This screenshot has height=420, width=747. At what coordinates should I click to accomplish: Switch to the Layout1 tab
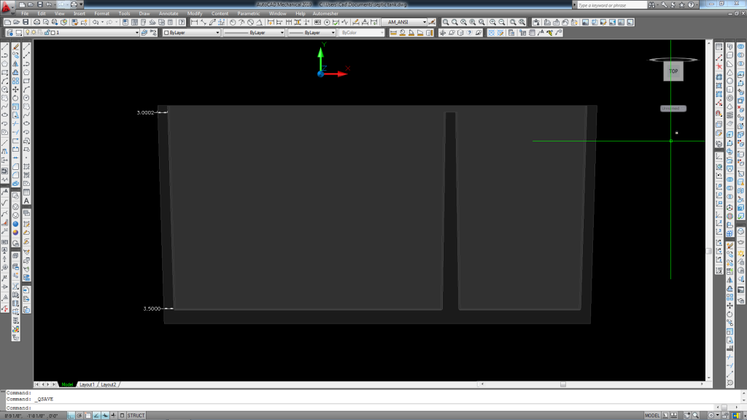87,384
